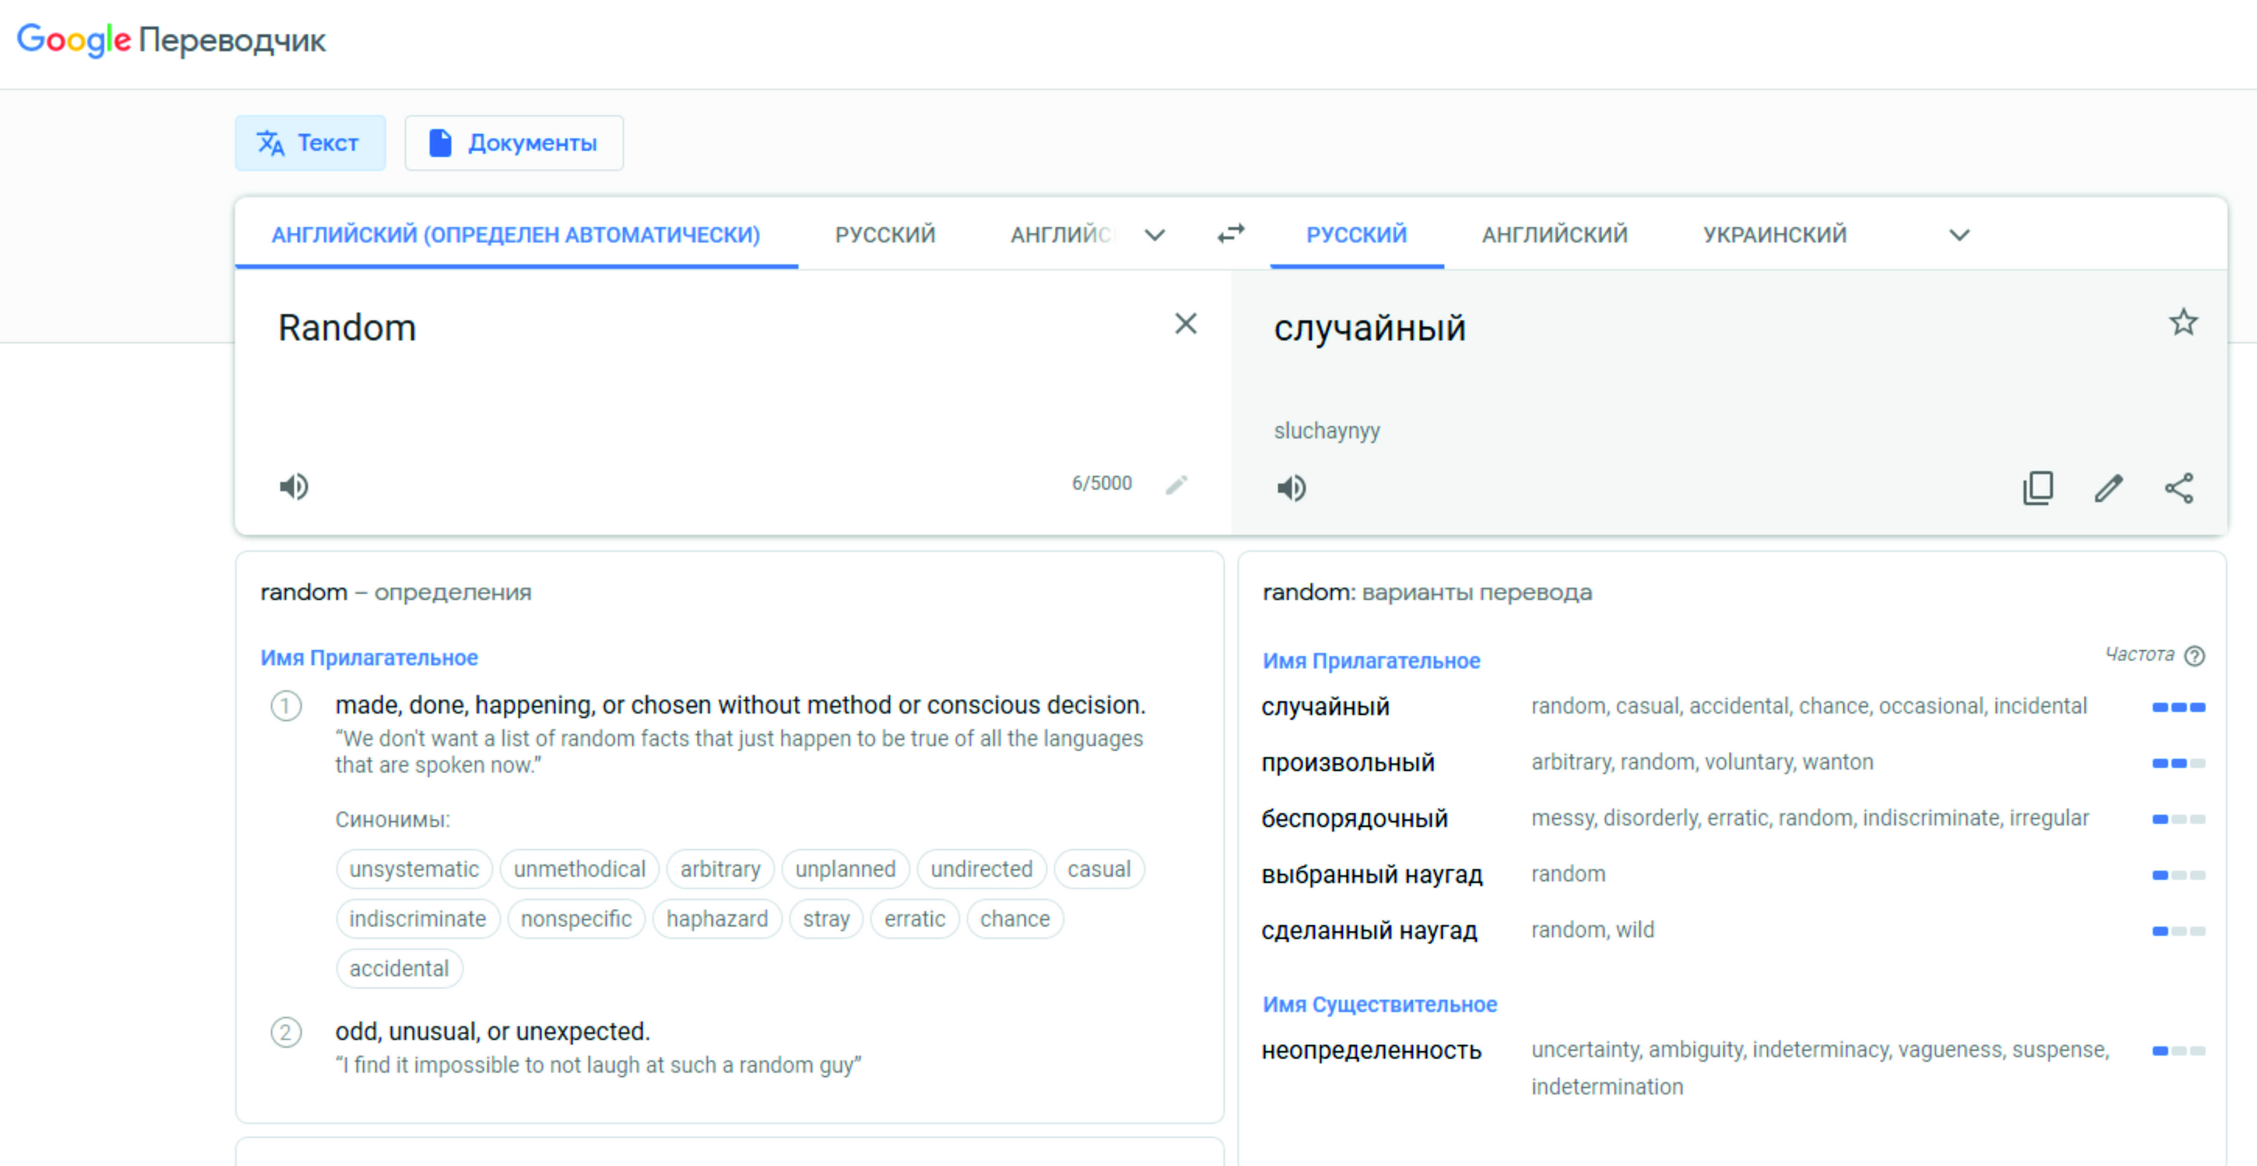Listen to source word Random pronunciation
This screenshot has width=2257, height=1166.
(294, 486)
